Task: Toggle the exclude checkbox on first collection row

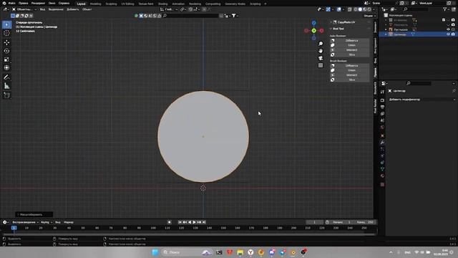Action: click(444, 20)
